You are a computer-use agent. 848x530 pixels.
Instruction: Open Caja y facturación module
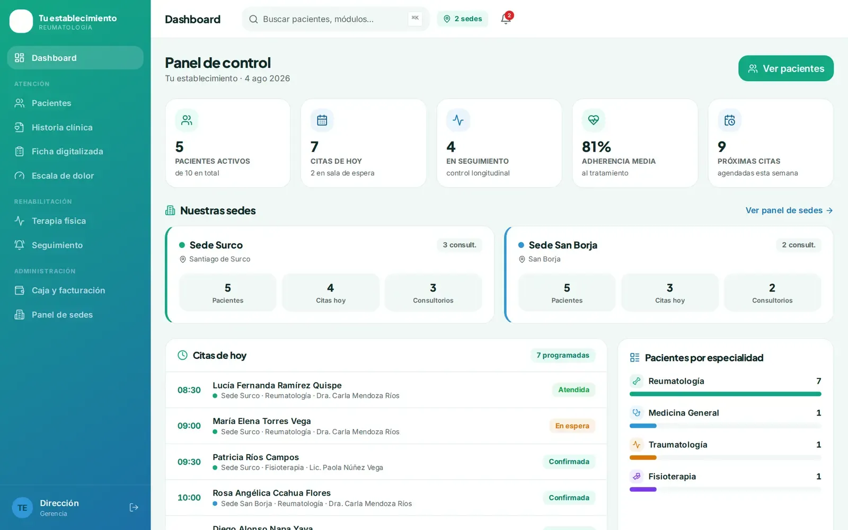point(75,290)
